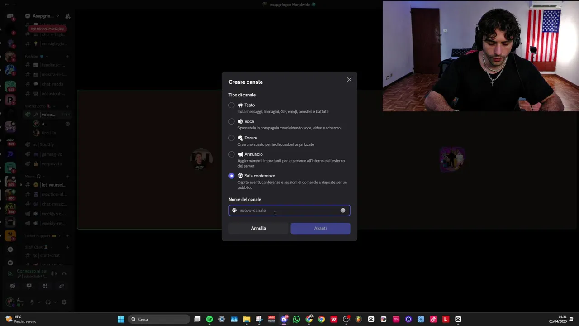This screenshot has height=326, width=579.
Task: Open Discord user settings gear
Action: (x=64, y=302)
